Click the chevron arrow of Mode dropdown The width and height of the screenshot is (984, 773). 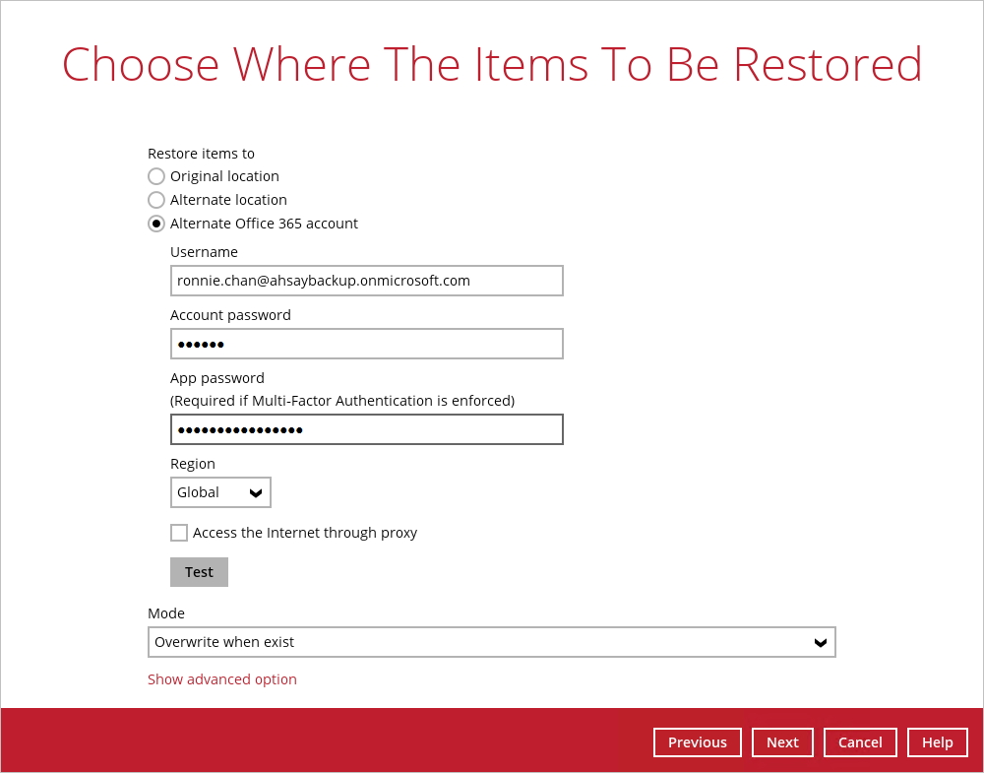(x=820, y=642)
